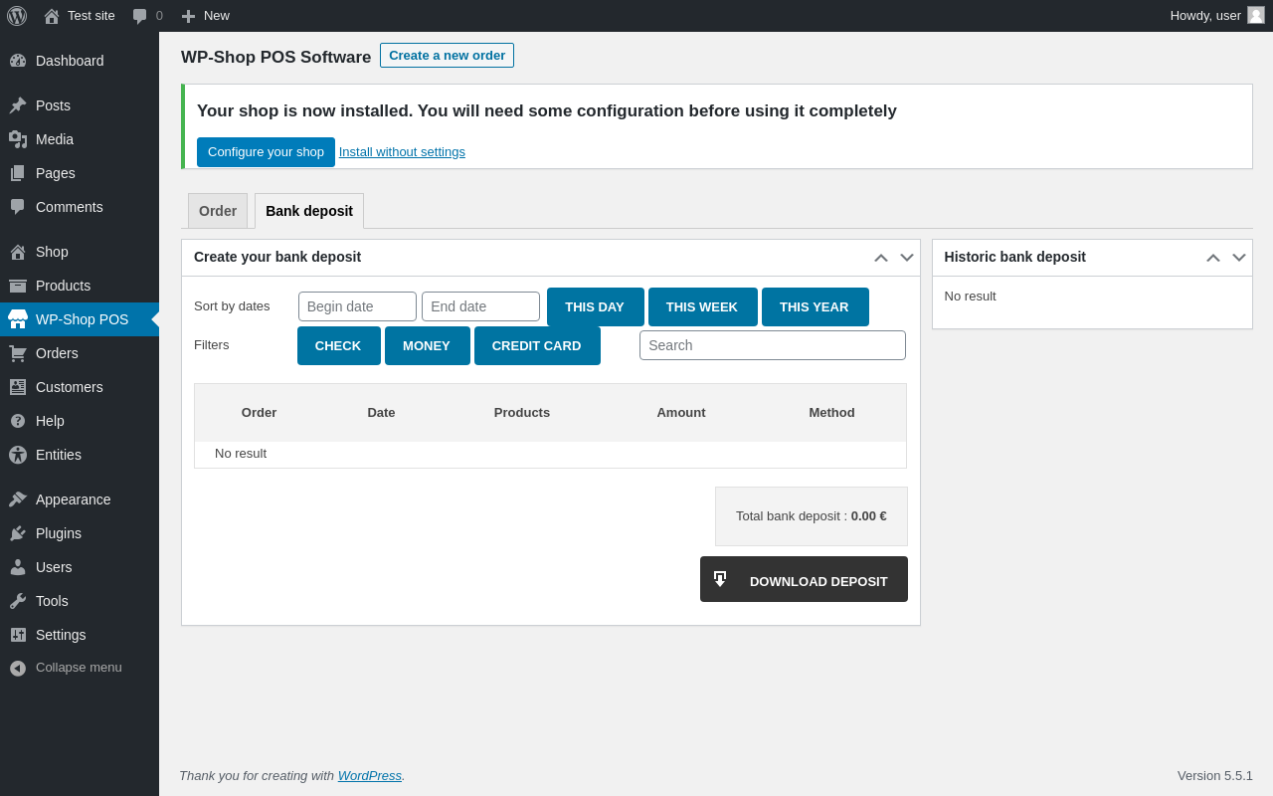Click the Amount column header
The height and width of the screenshot is (796, 1273).
[681, 412]
